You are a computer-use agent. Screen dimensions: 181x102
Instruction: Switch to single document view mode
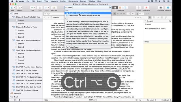[115, 8]
